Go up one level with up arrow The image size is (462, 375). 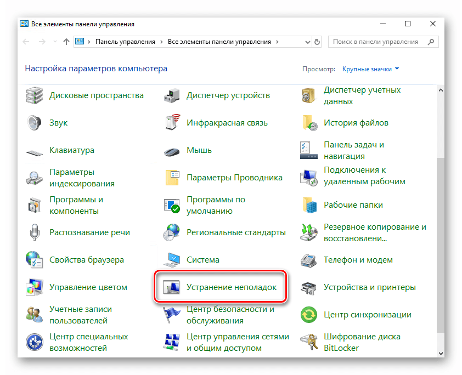(66, 42)
